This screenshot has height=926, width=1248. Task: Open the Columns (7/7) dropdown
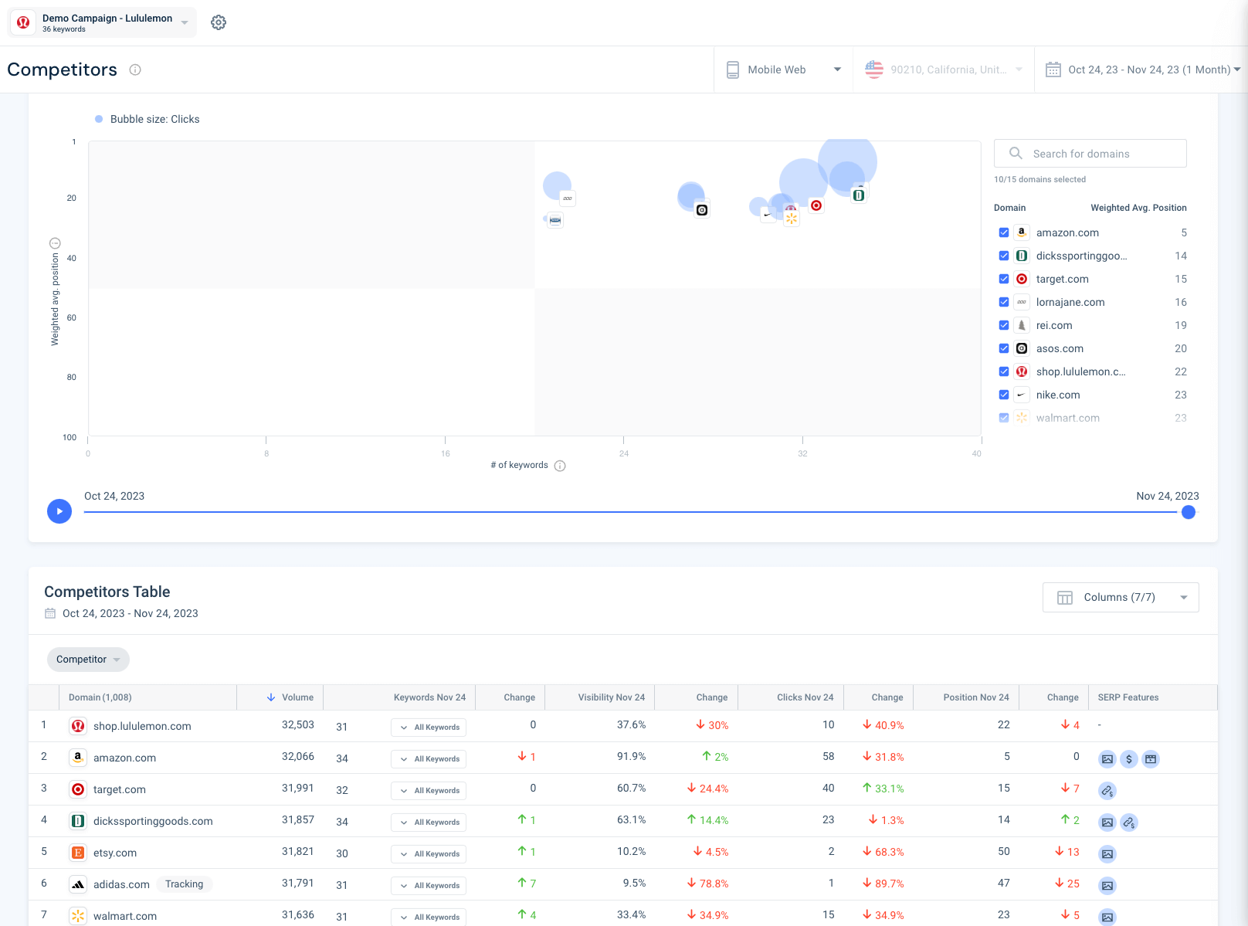coord(1120,597)
